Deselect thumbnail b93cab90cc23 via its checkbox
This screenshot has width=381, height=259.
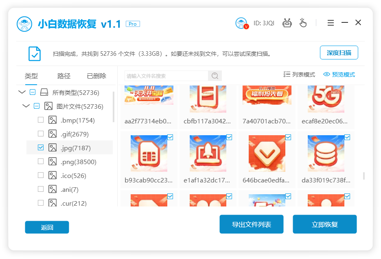[170, 137]
